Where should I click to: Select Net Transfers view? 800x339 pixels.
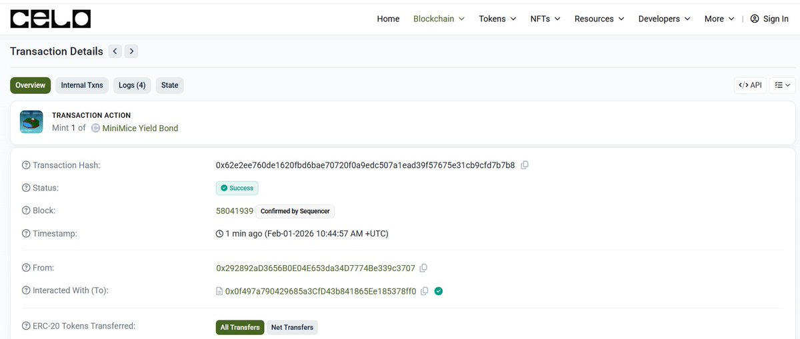[x=292, y=327]
